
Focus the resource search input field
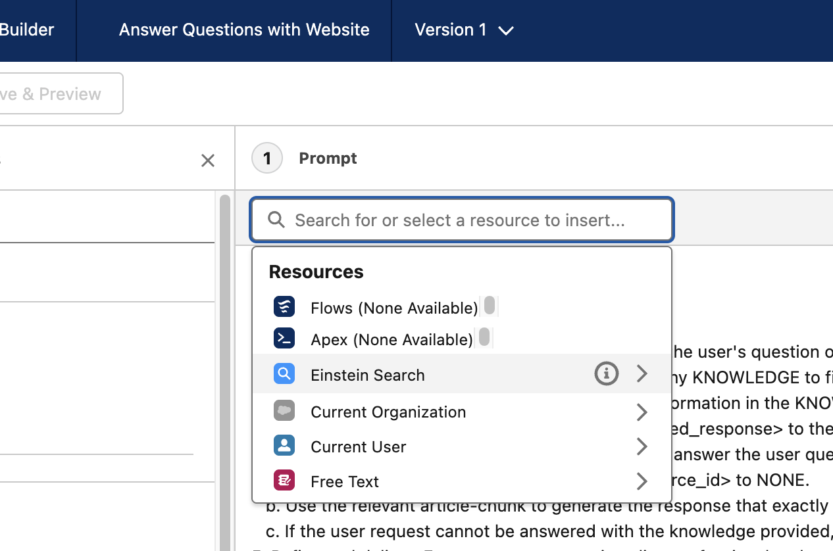click(461, 220)
